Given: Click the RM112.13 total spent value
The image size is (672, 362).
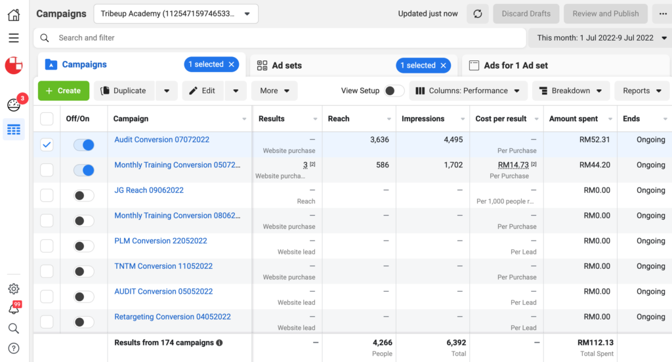Looking at the screenshot, I should coord(595,343).
